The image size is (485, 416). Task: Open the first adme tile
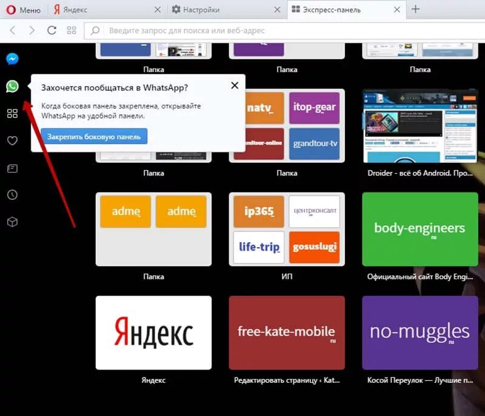pos(125,211)
